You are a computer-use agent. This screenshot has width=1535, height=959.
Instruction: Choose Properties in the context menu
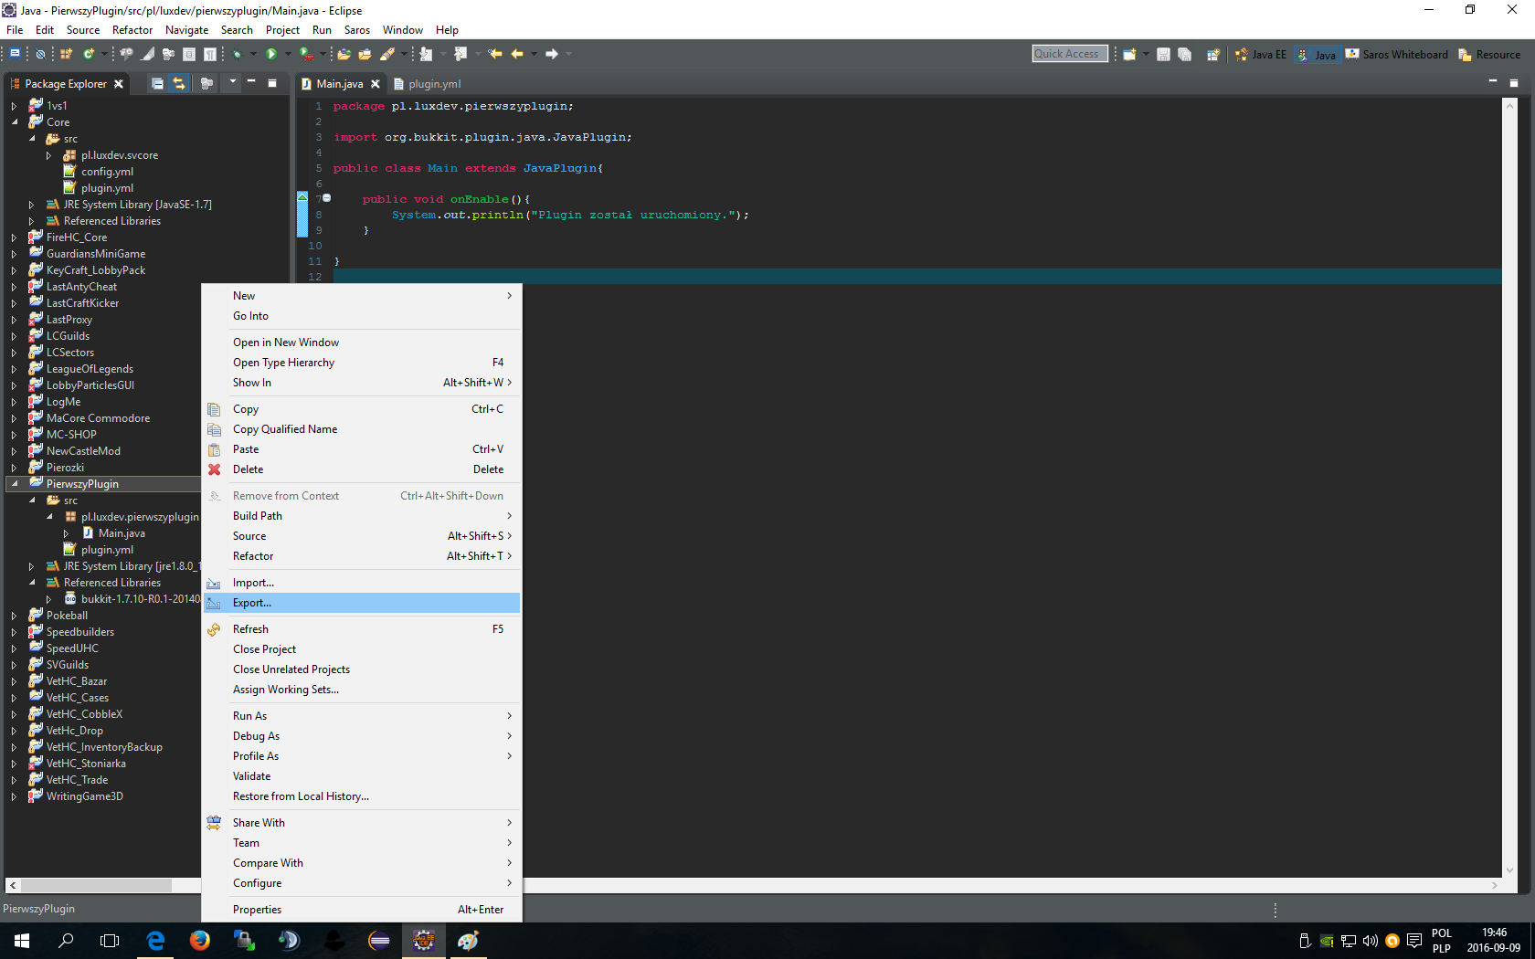tap(257, 910)
